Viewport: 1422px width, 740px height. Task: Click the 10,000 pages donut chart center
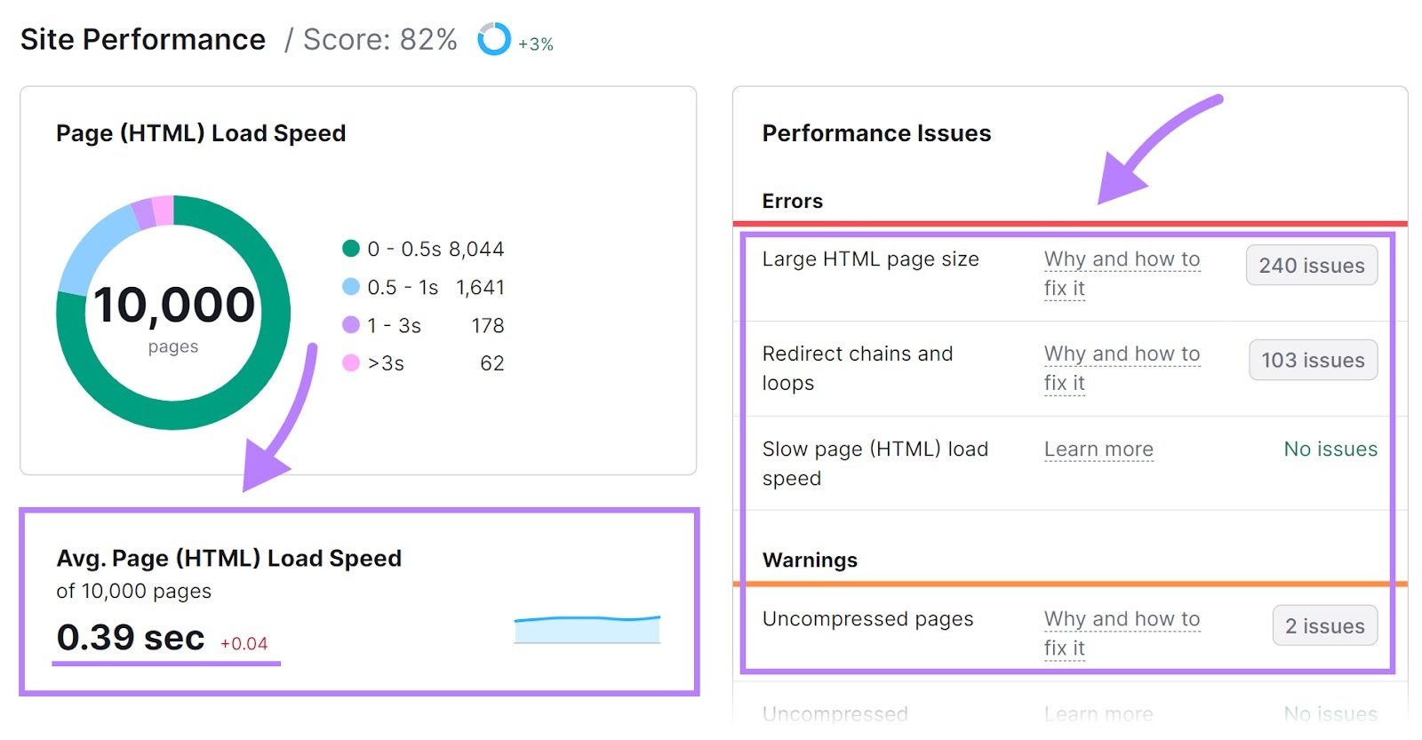[x=173, y=313]
